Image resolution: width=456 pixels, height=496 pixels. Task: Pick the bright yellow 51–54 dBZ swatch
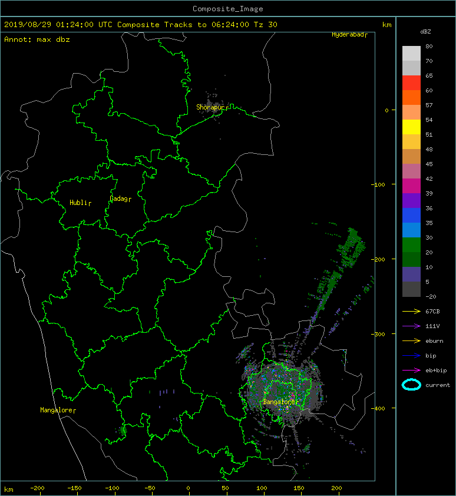[411, 127]
